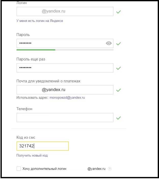159x179 pixels.
Task: Show password with the eye icon
Action: point(109,43)
